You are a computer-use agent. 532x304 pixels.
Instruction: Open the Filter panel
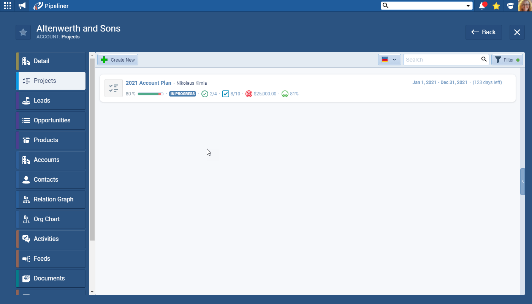click(507, 60)
